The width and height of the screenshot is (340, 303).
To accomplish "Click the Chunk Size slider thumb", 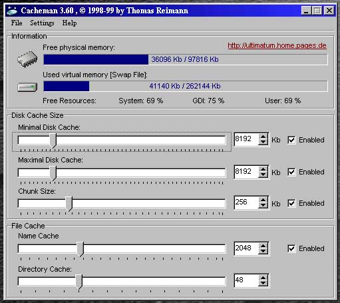I will (69, 204).
